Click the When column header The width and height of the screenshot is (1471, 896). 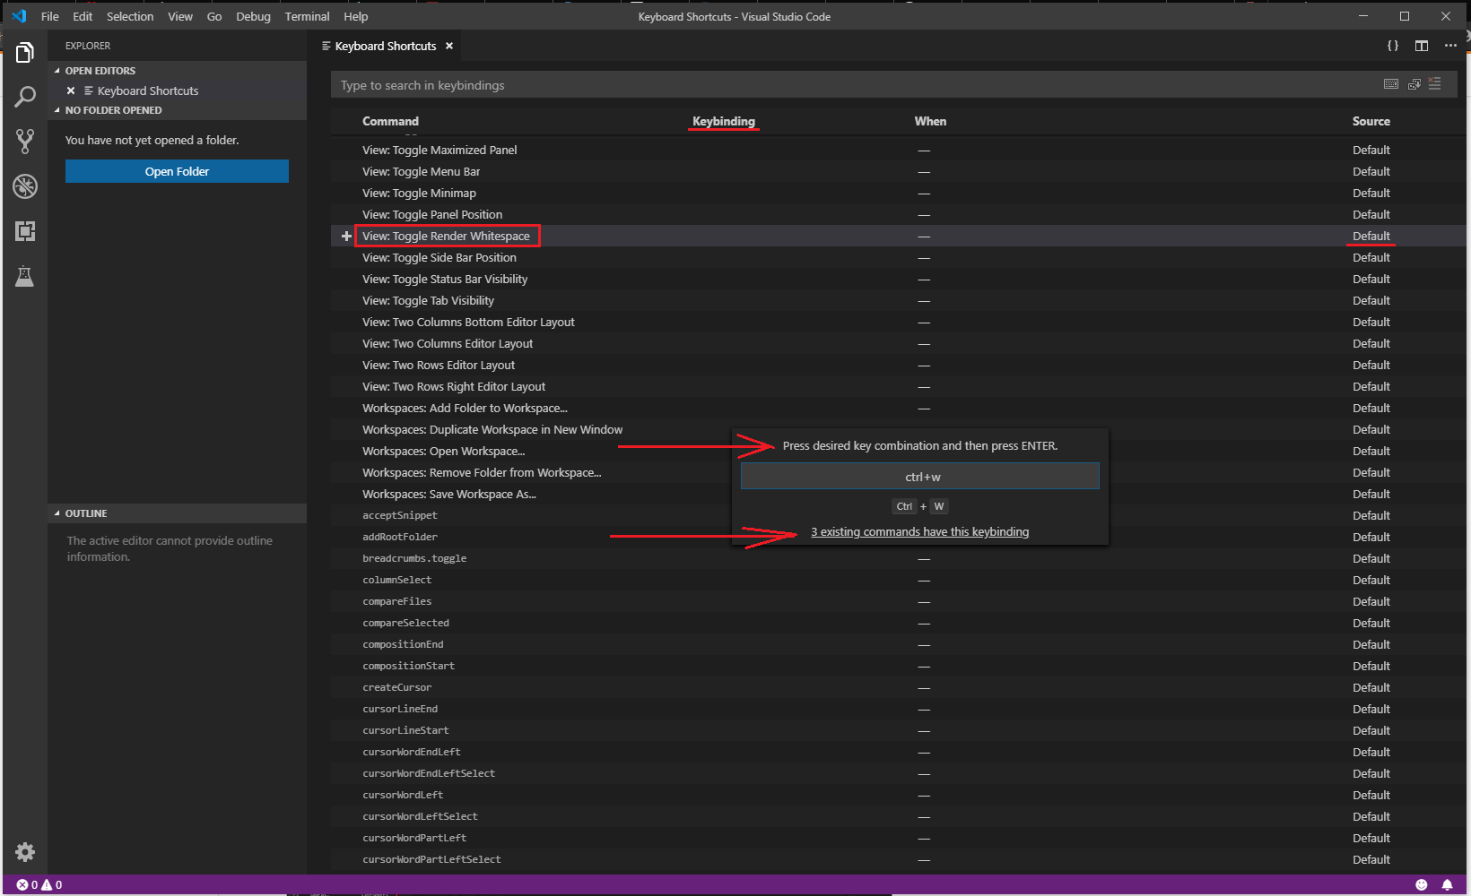pyautogui.click(x=930, y=121)
